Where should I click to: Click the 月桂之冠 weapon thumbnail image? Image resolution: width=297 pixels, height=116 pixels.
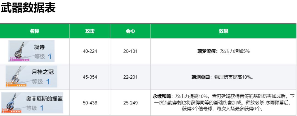tap(31, 76)
